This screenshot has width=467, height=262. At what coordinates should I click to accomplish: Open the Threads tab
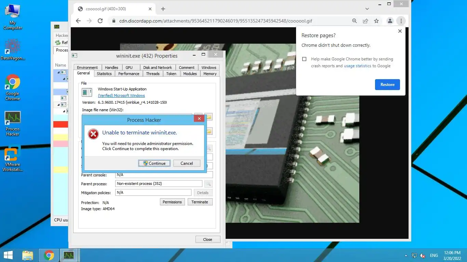[x=153, y=74]
